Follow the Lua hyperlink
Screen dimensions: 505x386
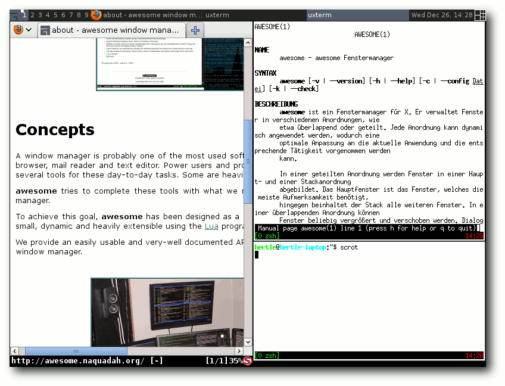[211, 226]
